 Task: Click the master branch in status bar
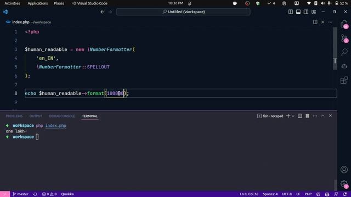click(x=20, y=194)
